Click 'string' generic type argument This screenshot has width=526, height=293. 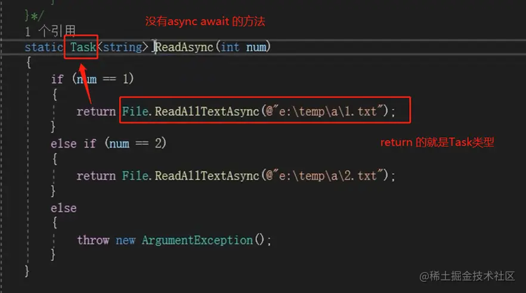(122, 47)
